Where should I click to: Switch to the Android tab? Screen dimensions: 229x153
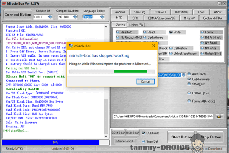point(120,12)
